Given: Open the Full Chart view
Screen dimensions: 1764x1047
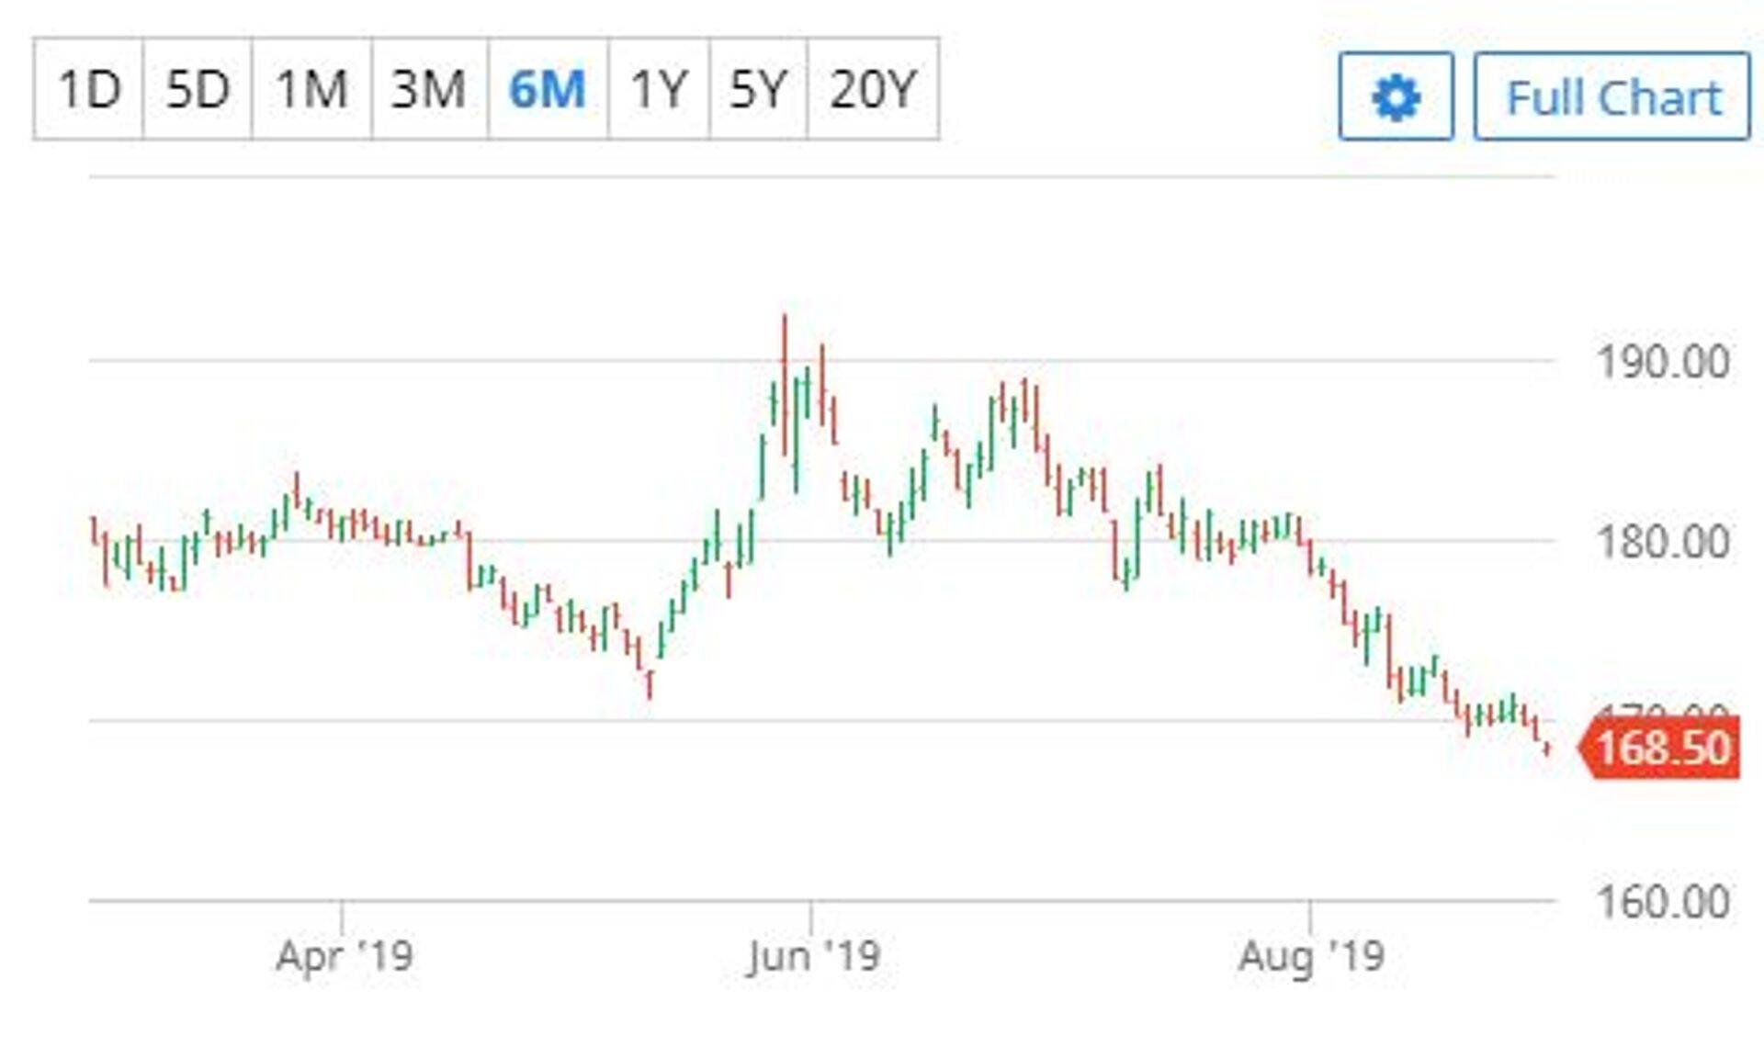Looking at the screenshot, I should click(1611, 97).
